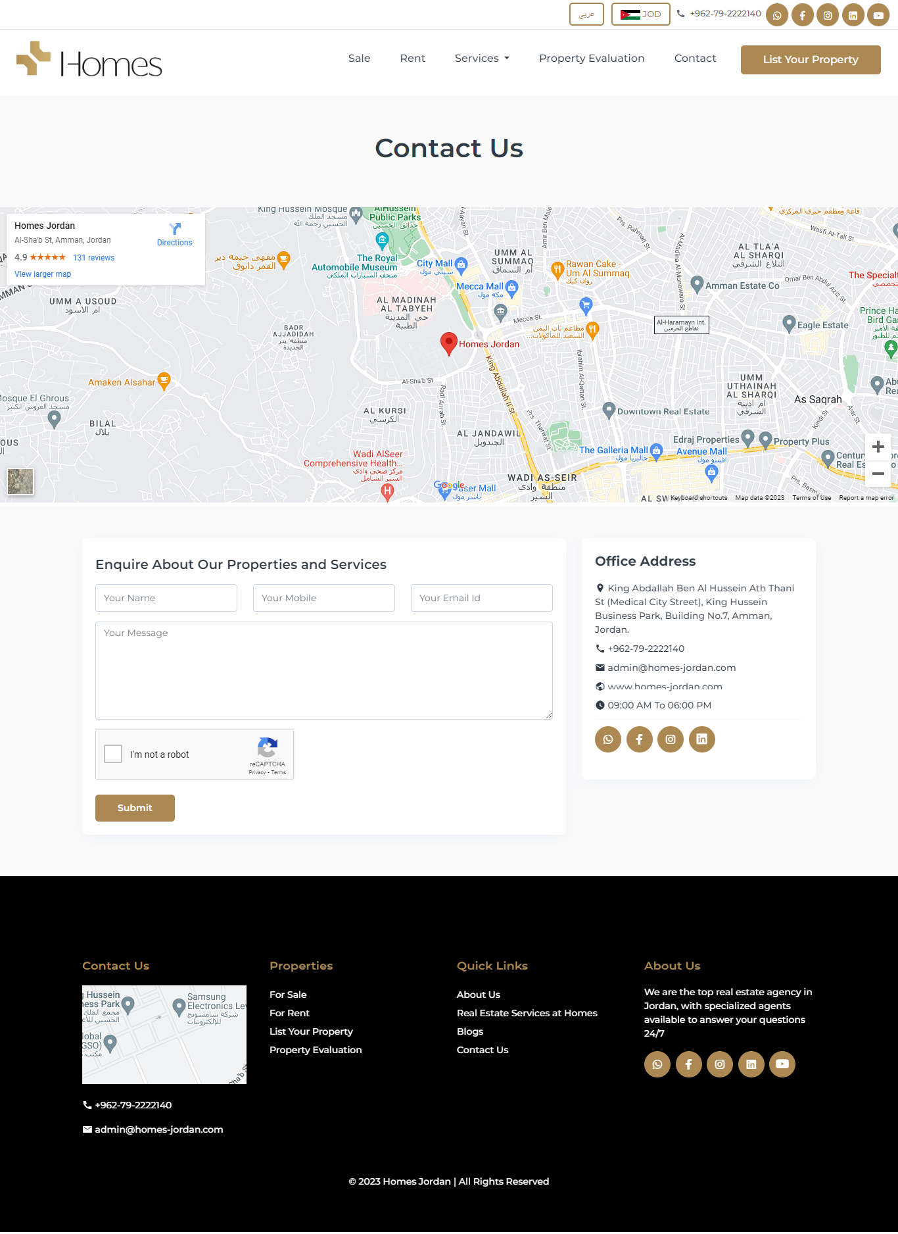Click the List Your Property button
The image size is (898, 1234).
810,60
